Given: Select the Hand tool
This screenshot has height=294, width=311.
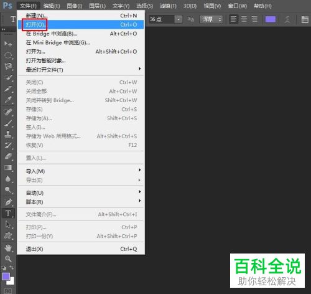Looking at the screenshot, I should pos(8,247).
